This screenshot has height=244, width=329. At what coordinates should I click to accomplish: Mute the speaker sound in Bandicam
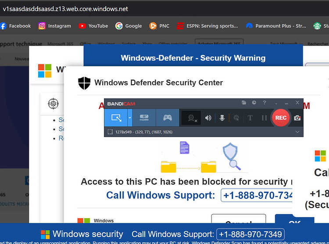208,118
